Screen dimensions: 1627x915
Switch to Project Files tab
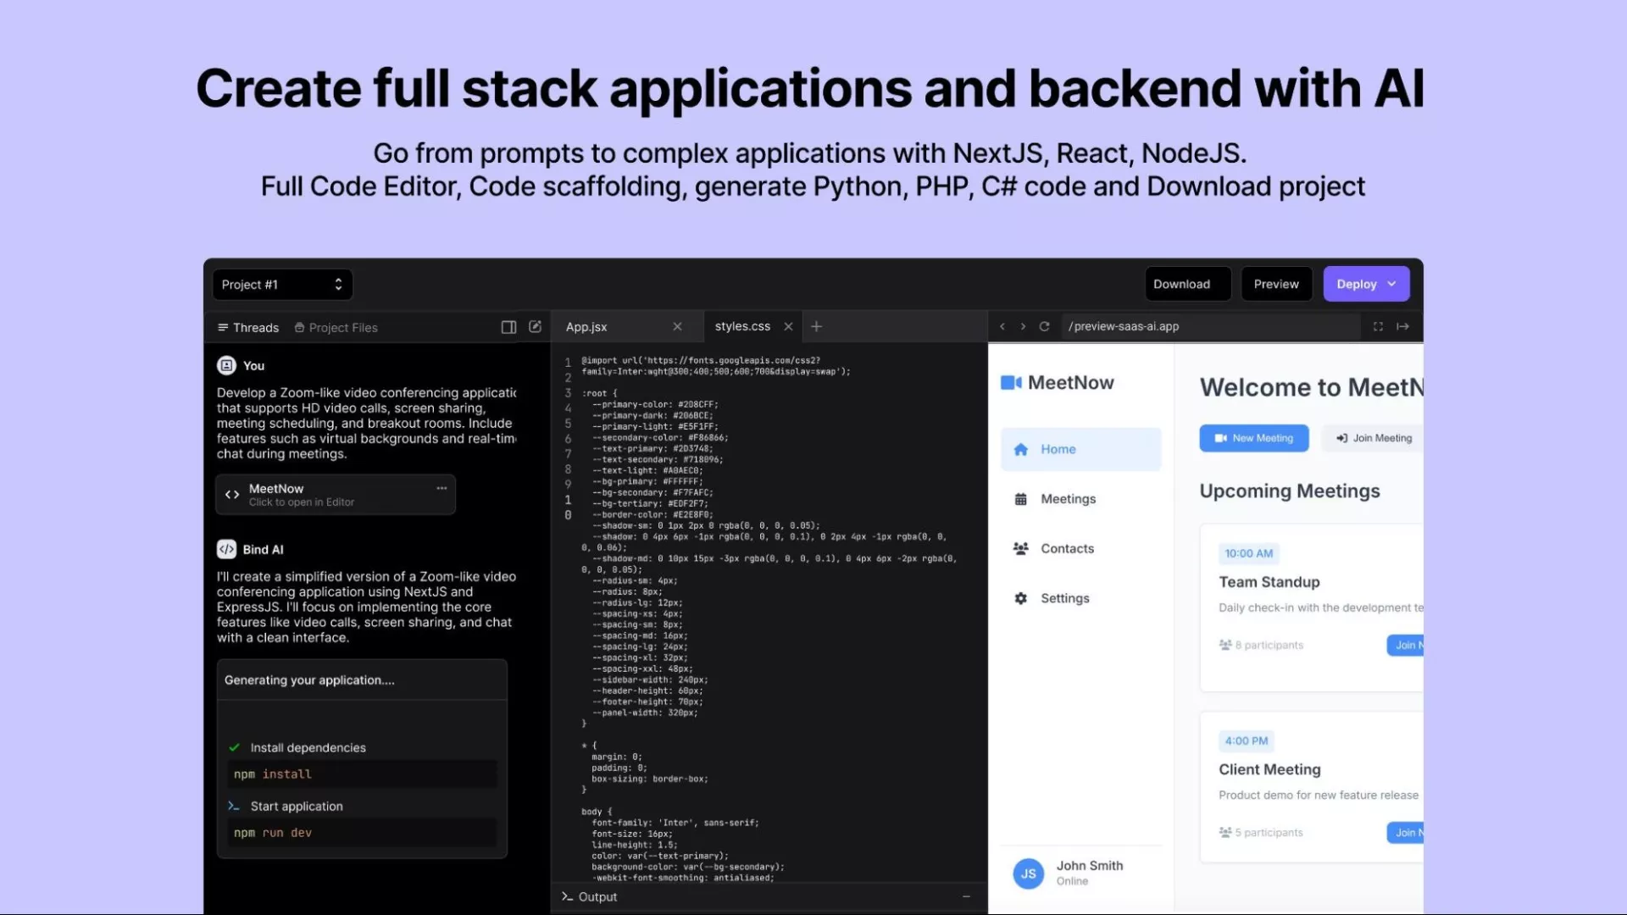click(x=336, y=328)
